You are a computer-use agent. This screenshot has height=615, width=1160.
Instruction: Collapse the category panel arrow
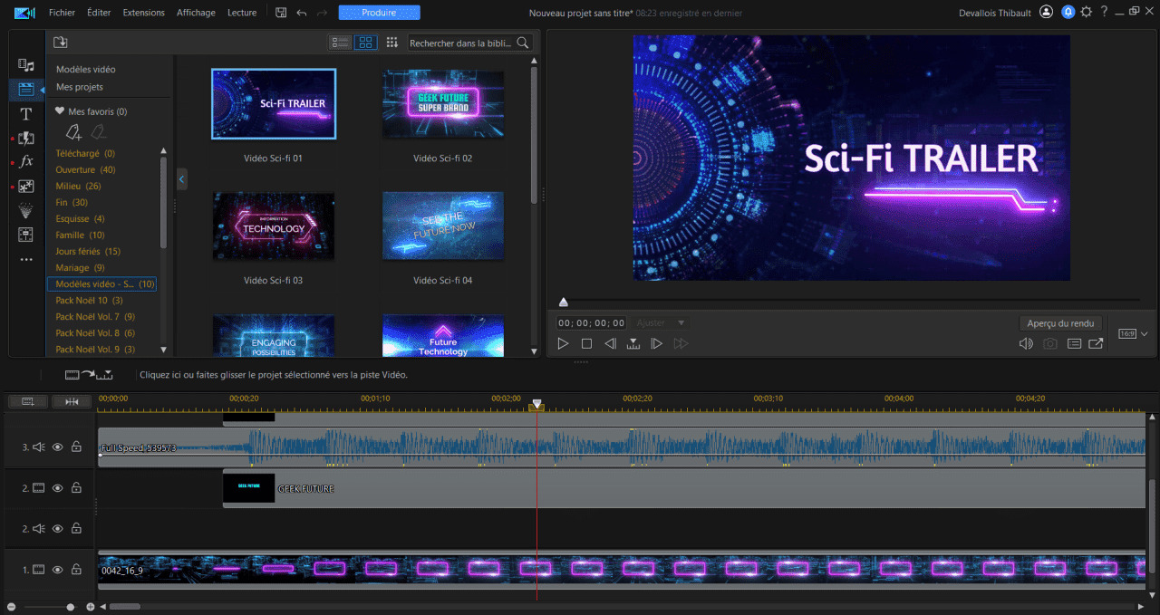pos(181,179)
